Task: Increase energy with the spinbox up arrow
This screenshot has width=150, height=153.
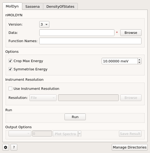Action: click(139, 60)
